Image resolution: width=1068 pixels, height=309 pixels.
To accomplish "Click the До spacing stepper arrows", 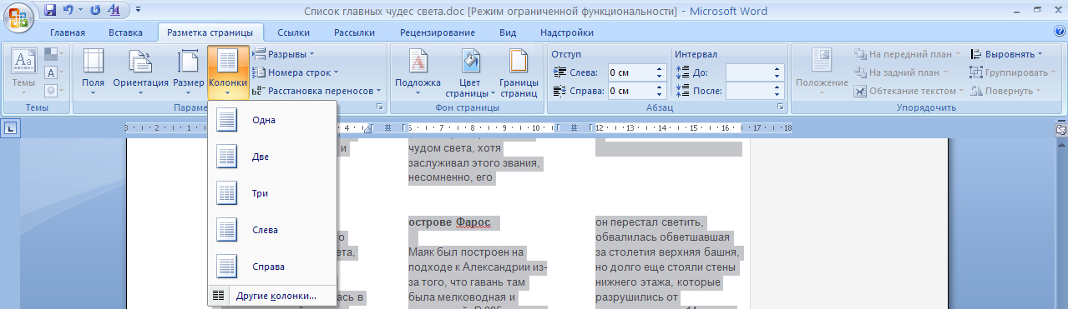I will (x=777, y=72).
